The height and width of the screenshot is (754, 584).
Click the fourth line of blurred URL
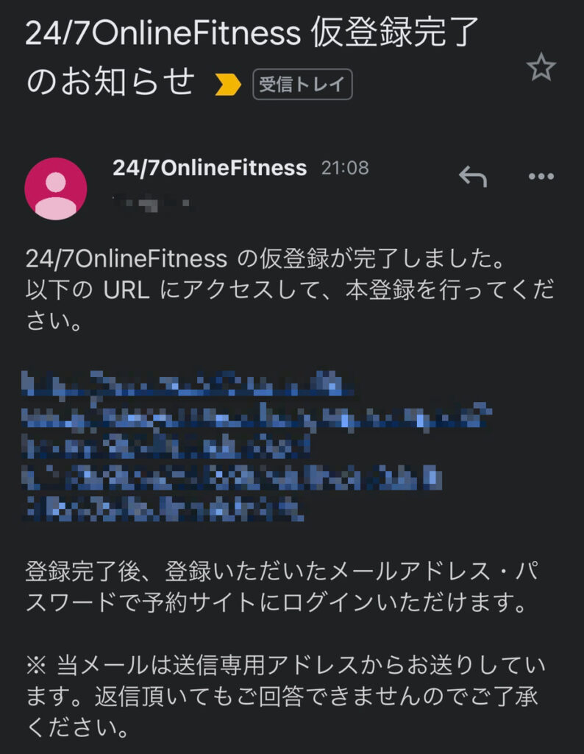[x=232, y=477]
